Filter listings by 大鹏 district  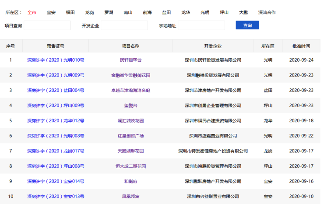[243, 12]
